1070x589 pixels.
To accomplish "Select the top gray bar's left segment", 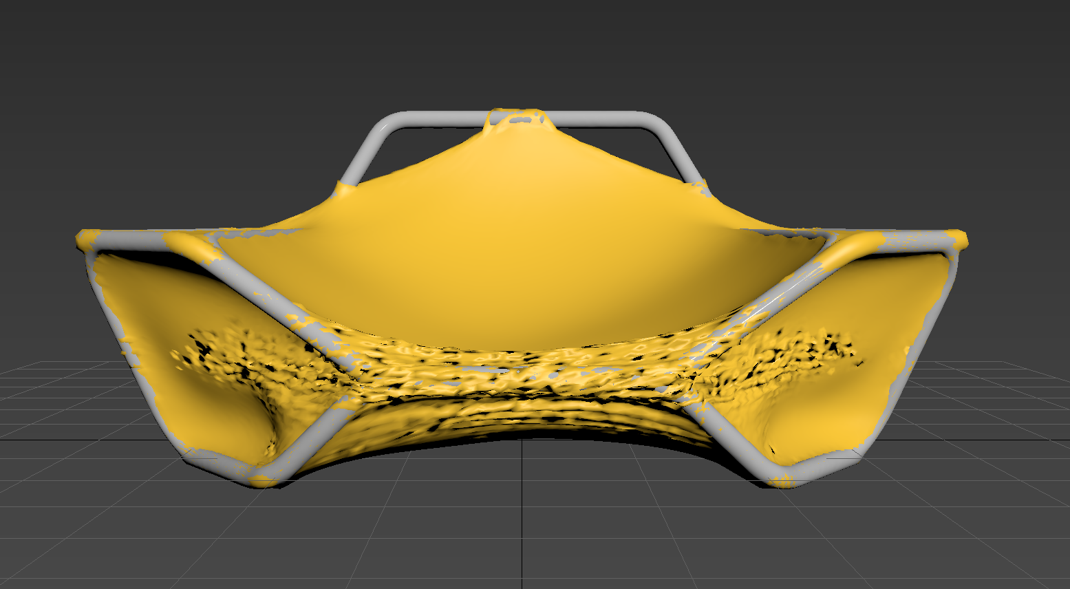I will tap(440, 118).
